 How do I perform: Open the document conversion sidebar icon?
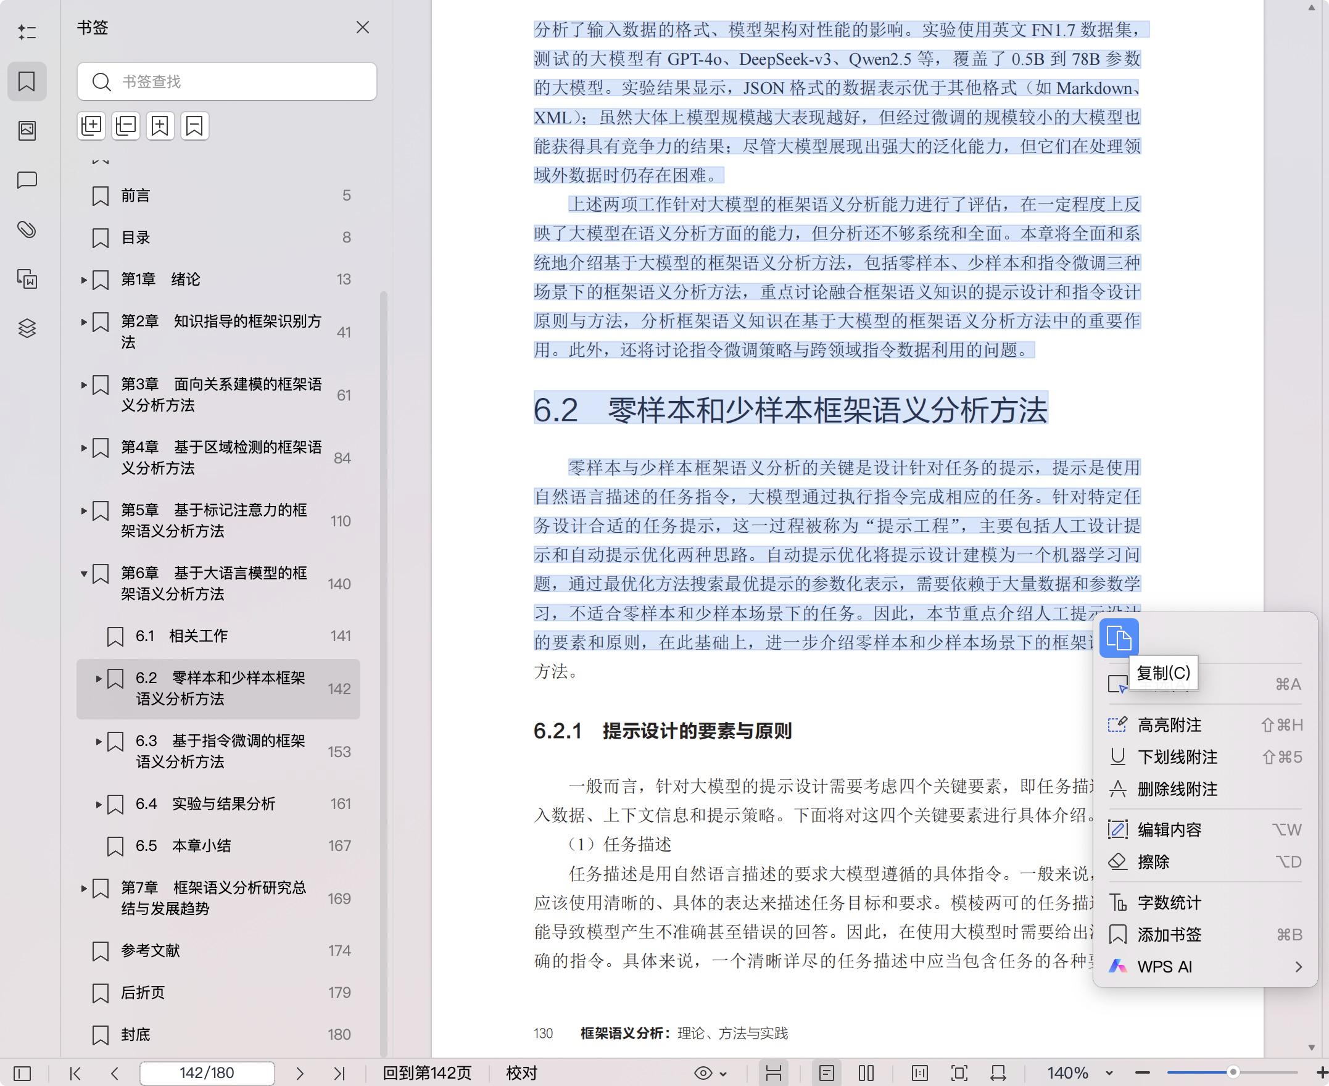click(27, 279)
